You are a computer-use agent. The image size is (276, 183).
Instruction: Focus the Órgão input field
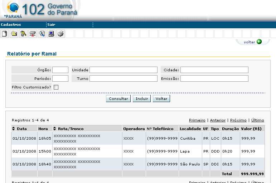tap(60, 70)
